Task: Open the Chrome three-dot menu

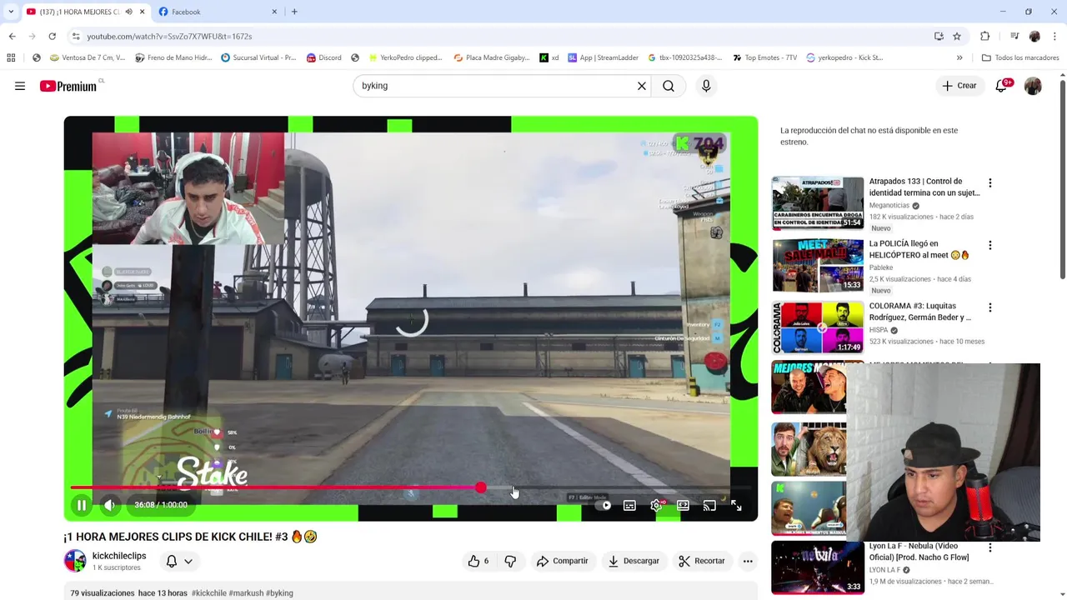Action: tap(1054, 36)
